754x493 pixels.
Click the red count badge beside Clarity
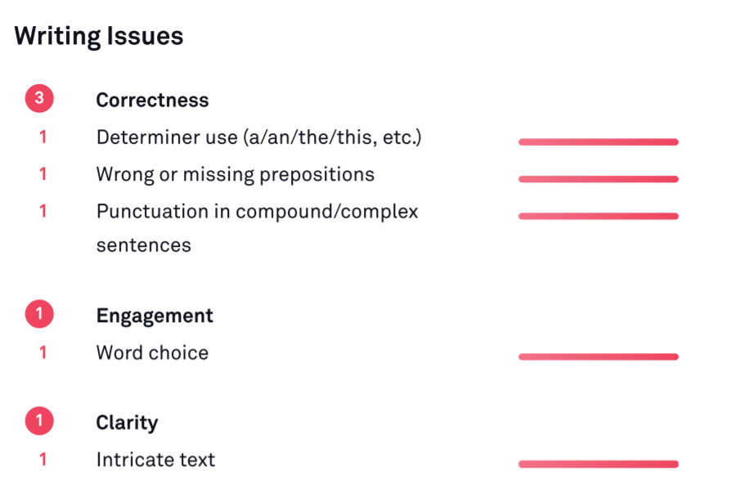(x=39, y=422)
